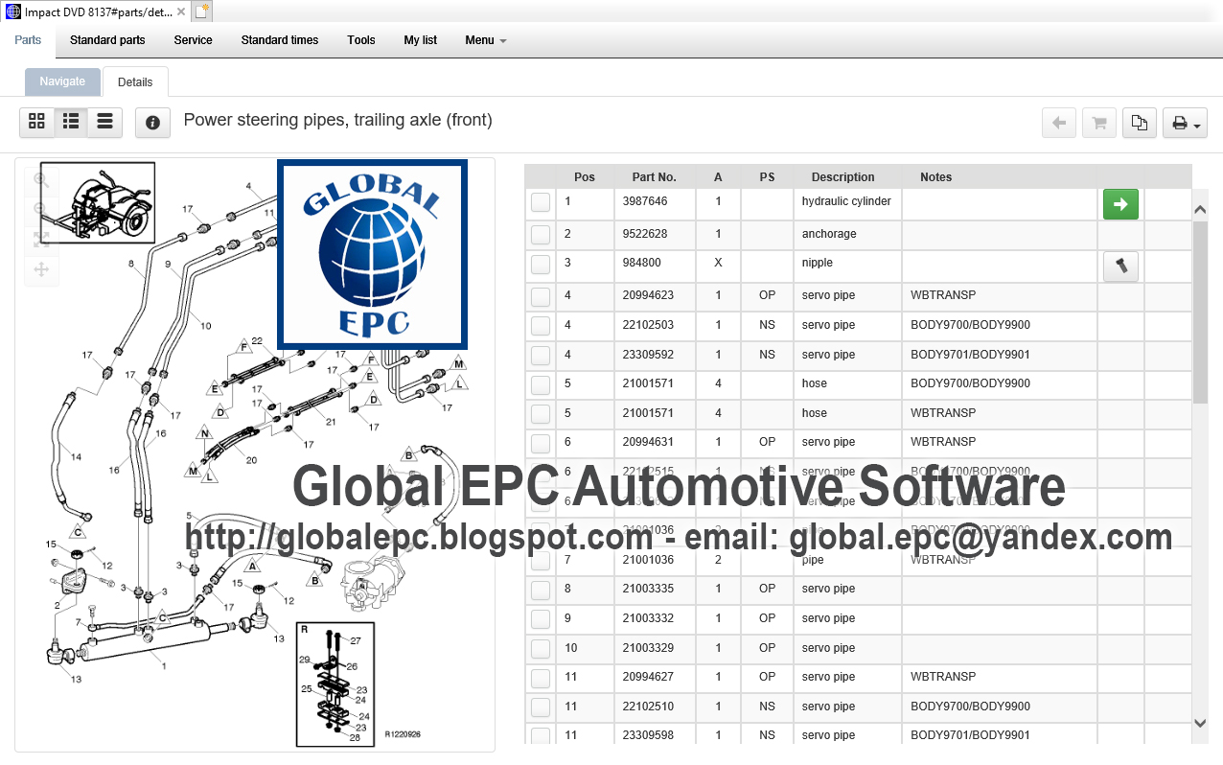
Task: Click the parts list scrollbar thumb
Action: coord(1200,312)
